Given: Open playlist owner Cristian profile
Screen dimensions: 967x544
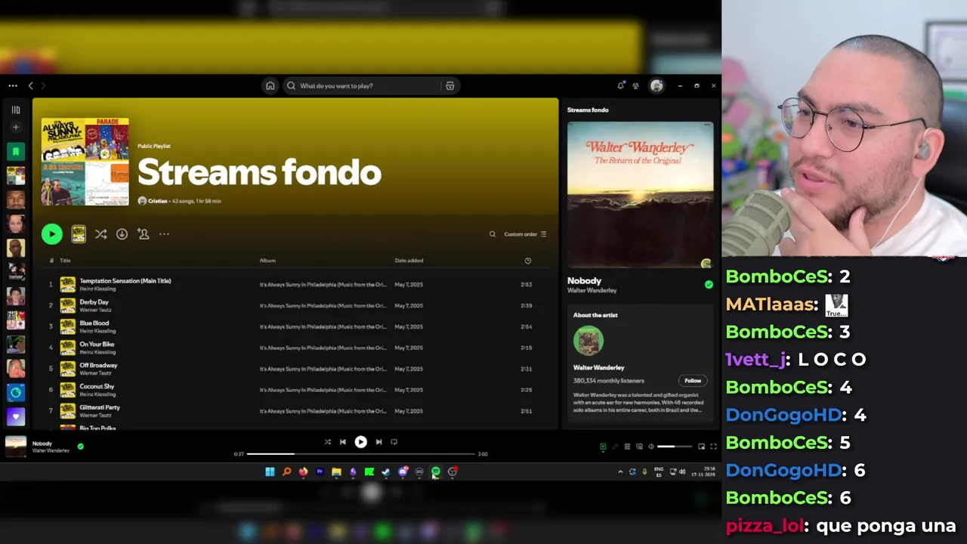Looking at the screenshot, I should [158, 201].
